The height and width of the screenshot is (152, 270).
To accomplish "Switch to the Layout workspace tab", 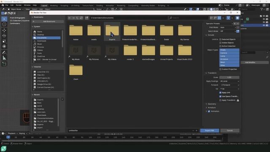I will (44, 5).
